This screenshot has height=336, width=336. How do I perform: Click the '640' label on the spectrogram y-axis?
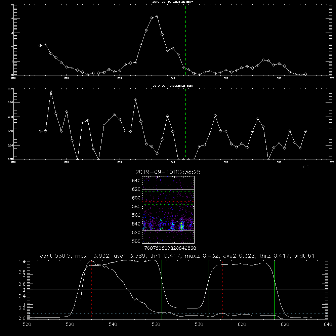coord(136,181)
